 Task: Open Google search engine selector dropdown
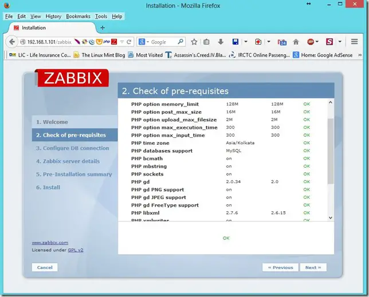[x=144, y=42]
